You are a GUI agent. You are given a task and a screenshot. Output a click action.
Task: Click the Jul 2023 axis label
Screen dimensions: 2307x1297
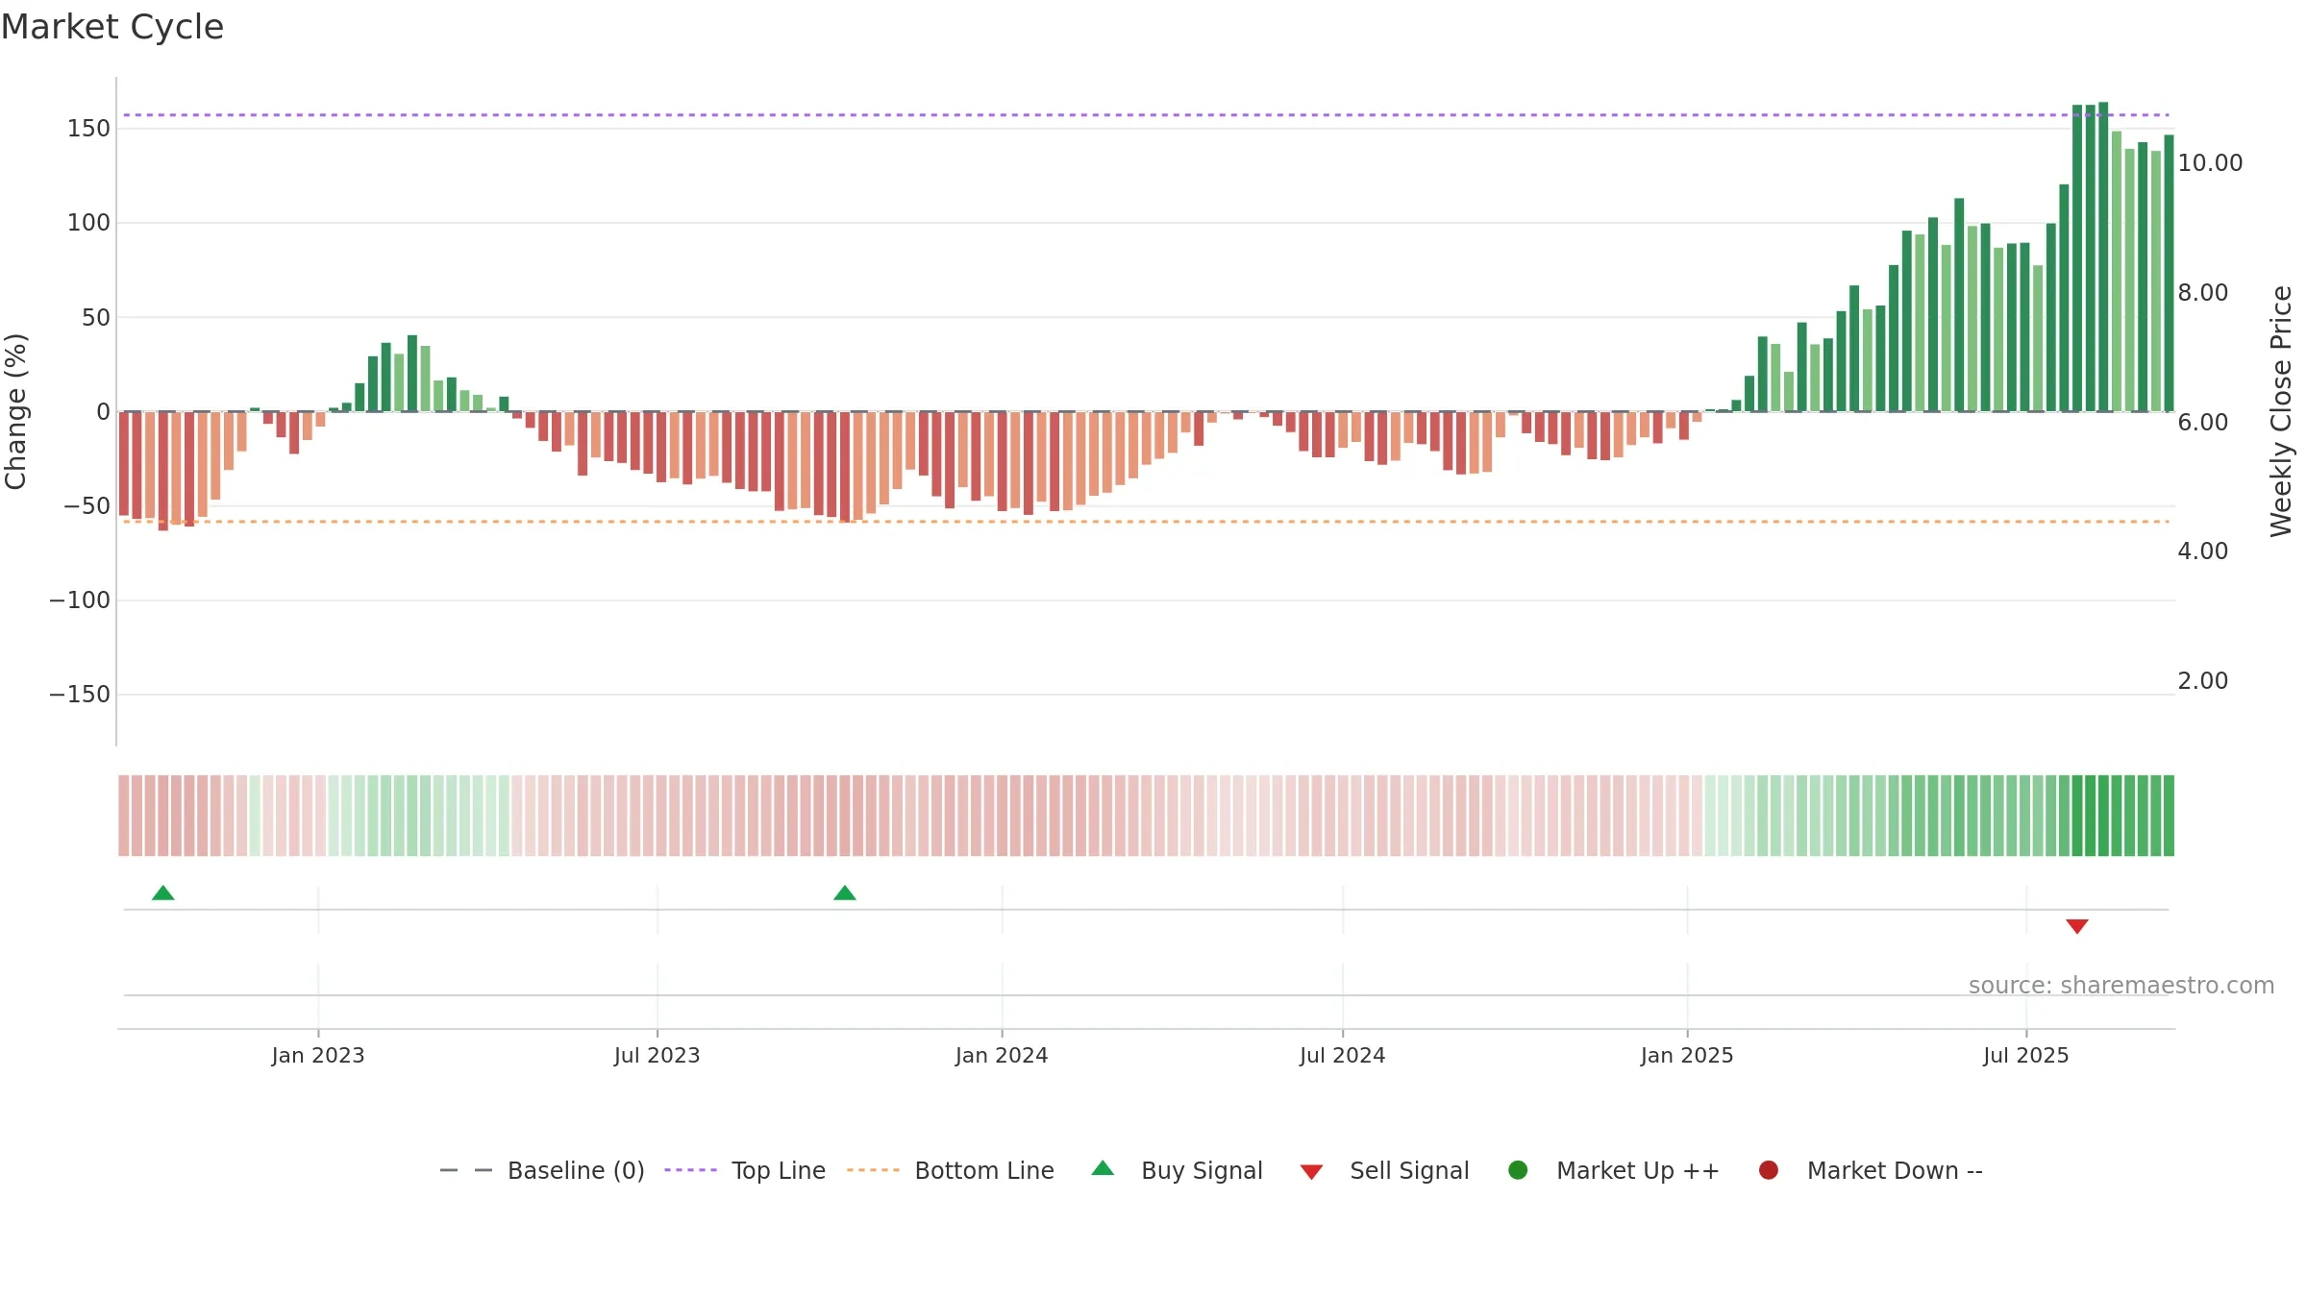tap(657, 1056)
